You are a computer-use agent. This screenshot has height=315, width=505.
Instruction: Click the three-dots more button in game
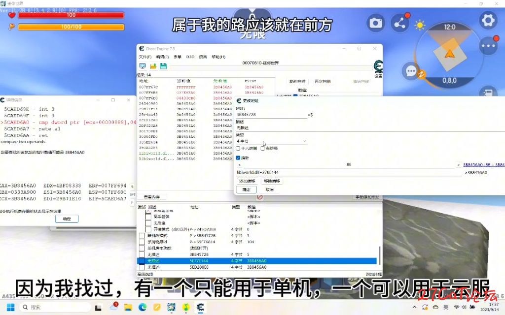(488, 46)
